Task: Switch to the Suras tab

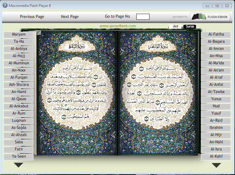Action: [x=190, y=26]
